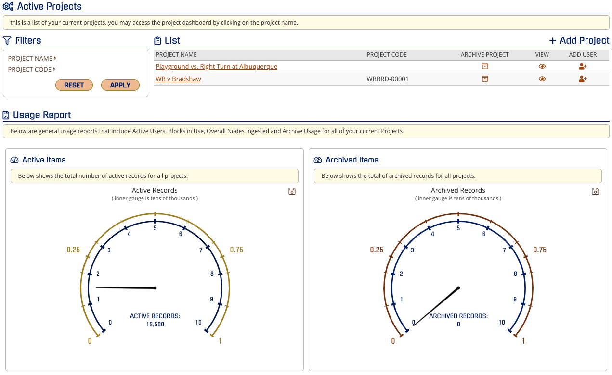Click the Archived Records chart title
The image size is (612, 375).
click(458, 190)
